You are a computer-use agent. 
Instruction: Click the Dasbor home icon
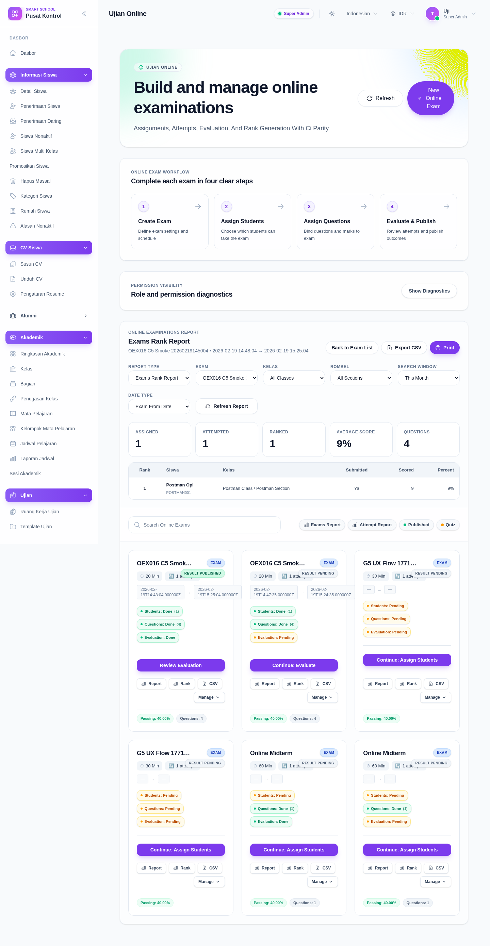(x=13, y=53)
